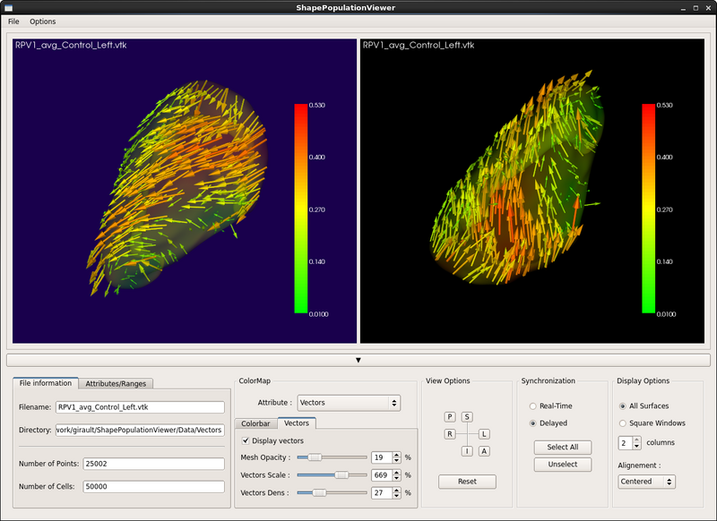Viewport: 717px width, 521px height.
Task: Enable the All Surfaces option
Action: (x=622, y=406)
